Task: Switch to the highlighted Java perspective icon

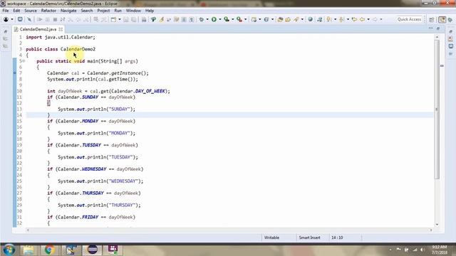Action: click(x=442, y=19)
